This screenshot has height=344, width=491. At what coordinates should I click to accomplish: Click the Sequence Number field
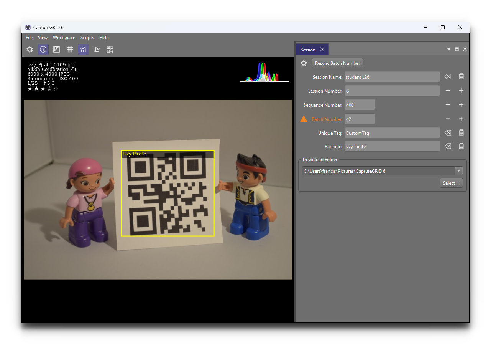tap(360, 105)
